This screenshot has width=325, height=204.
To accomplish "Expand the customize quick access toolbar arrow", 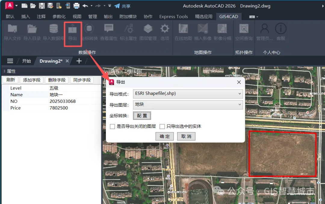I will (110, 6).
